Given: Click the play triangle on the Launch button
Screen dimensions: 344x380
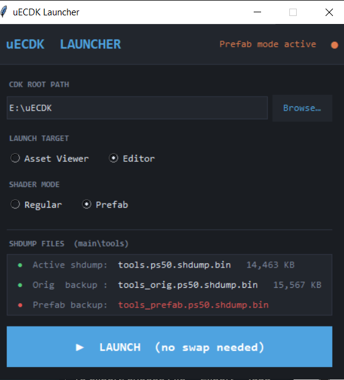Looking at the screenshot, I should coord(80,347).
